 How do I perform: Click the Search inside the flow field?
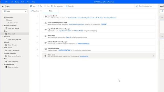pos(146,6)
